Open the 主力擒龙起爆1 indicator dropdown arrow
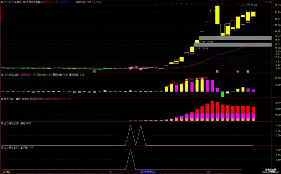 pos(2,123)
